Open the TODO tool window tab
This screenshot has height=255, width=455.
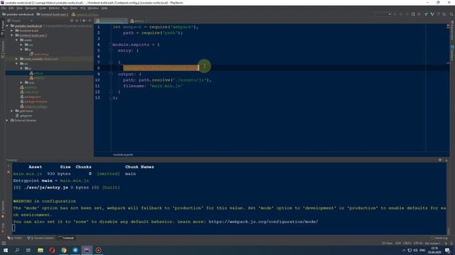point(15,238)
